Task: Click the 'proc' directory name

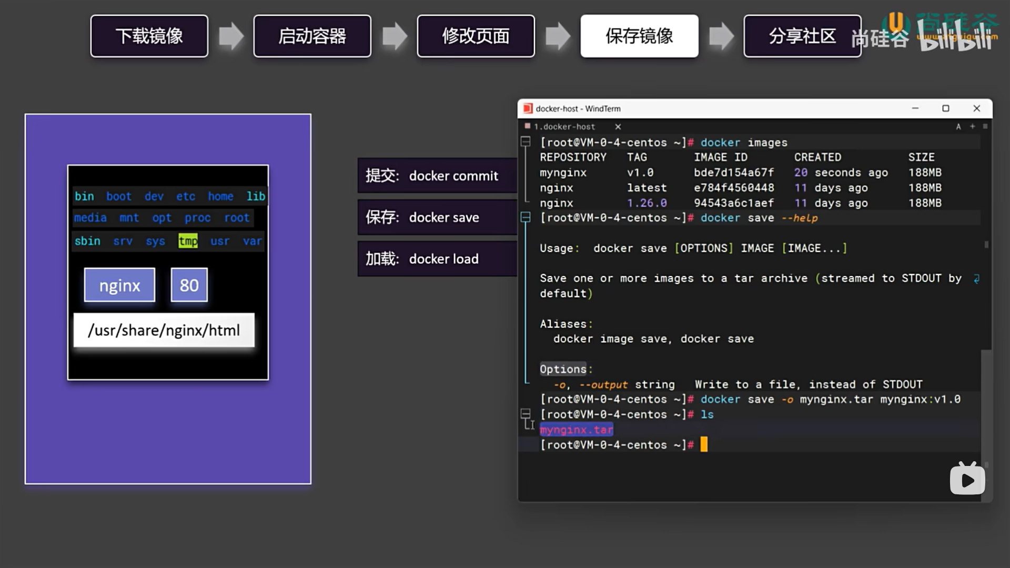Action: (x=197, y=218)
